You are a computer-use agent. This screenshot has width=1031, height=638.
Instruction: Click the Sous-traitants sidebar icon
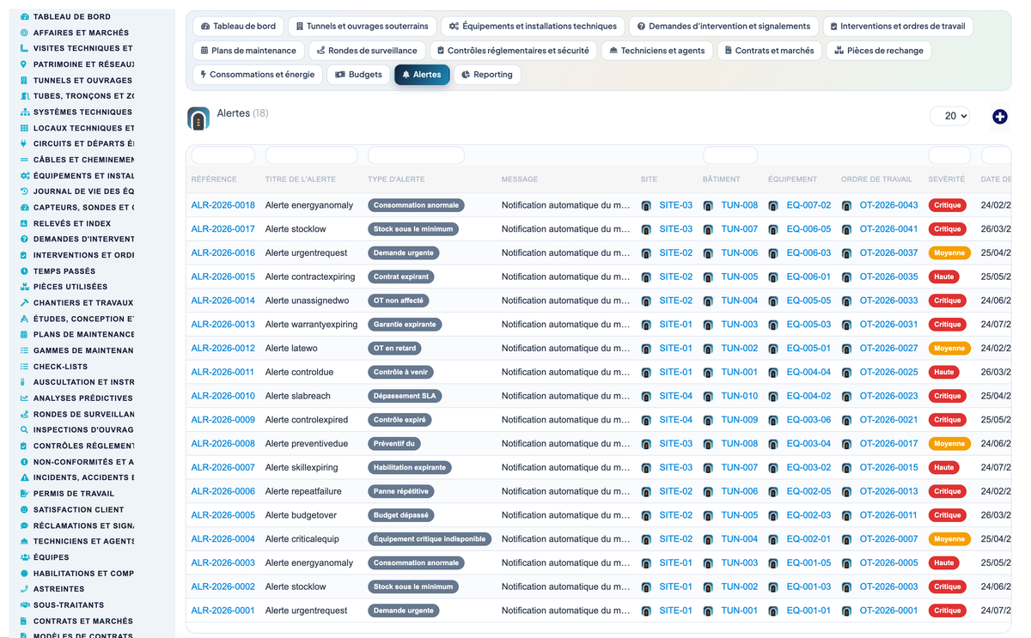tap(24, 605)
